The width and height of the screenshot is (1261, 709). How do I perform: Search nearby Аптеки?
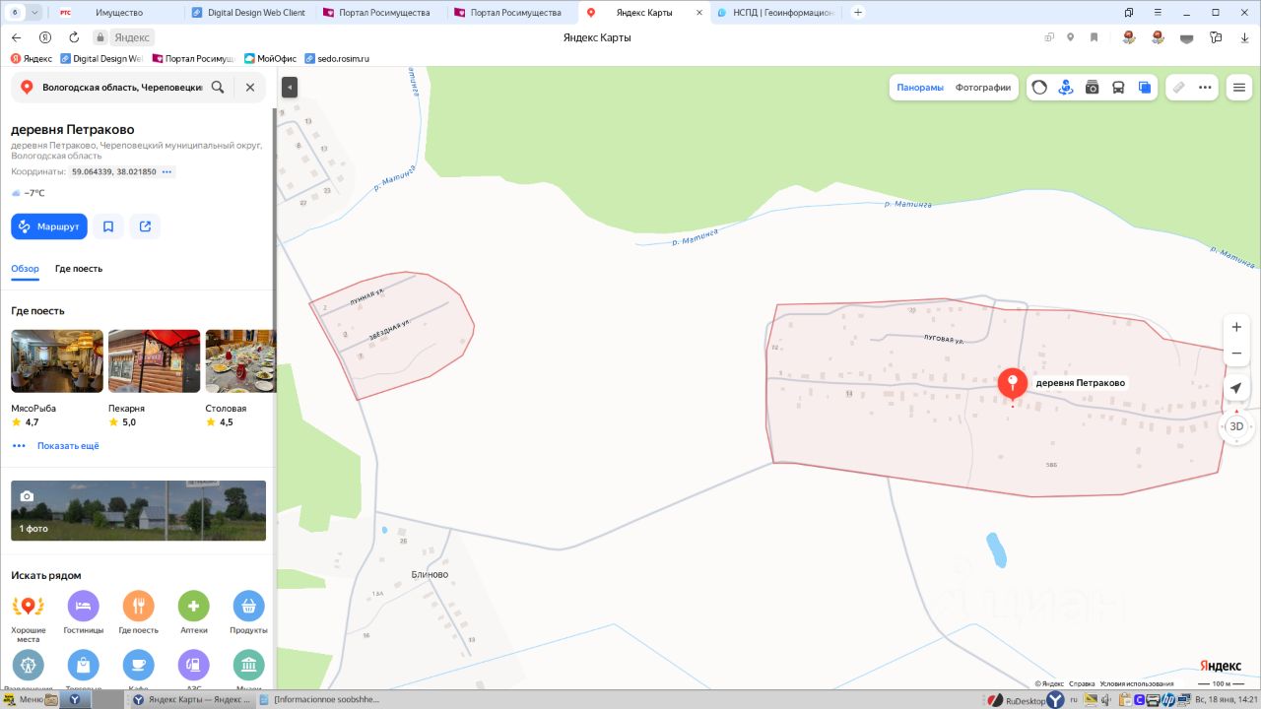click(x=194, y=607)
